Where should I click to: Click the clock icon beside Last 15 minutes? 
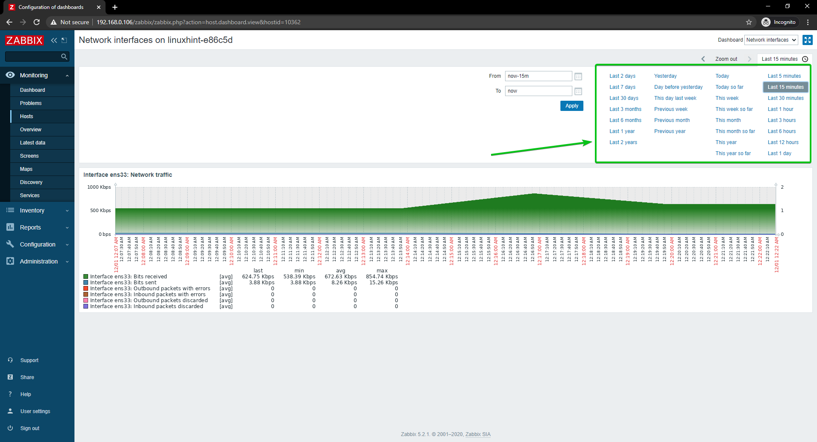[x=805, y=59]
